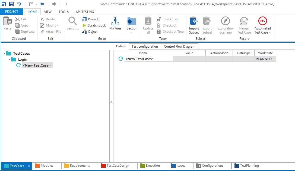Click the Update all icon

[x=148, y=21]
